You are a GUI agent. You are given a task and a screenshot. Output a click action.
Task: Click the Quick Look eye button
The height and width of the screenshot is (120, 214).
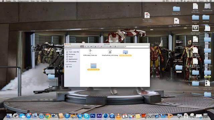click(x=110, y=47)
